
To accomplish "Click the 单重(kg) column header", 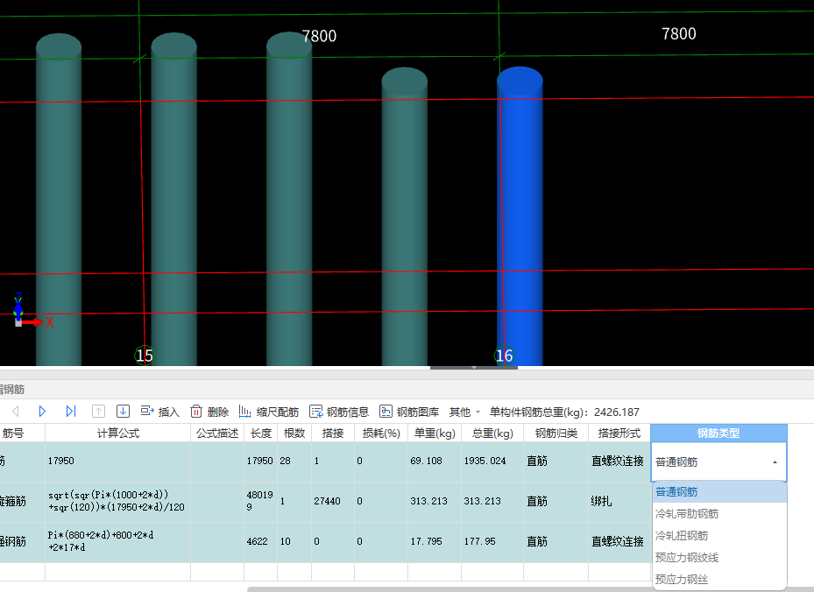I will pos(435,433).
